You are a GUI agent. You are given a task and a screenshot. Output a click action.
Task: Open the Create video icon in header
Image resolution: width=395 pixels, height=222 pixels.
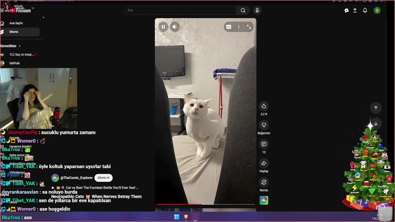click(347, 10)
